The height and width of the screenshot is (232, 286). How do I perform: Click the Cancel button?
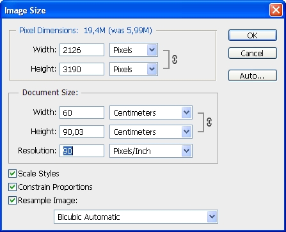(253, 53)
